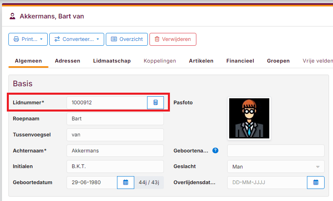The image size is (333, 201).
Task: Open the Print dropdown button
Action: (28, 39)
